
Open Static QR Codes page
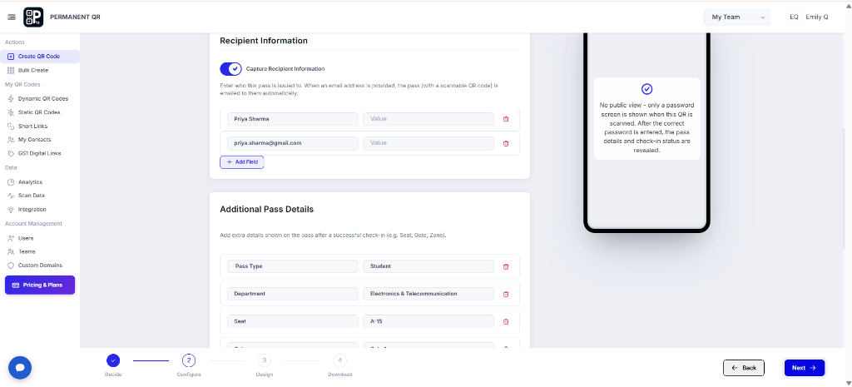pyautogui.click(x=39, y=112)
